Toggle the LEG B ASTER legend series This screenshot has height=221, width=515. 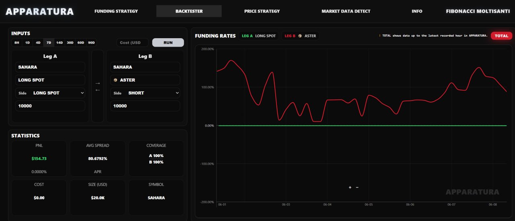[x=300, y=36]
